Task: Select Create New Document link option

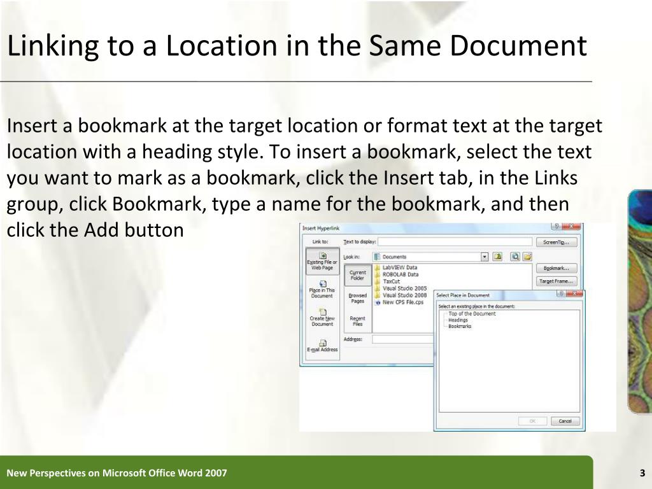Action: click(x=322, y=317)
